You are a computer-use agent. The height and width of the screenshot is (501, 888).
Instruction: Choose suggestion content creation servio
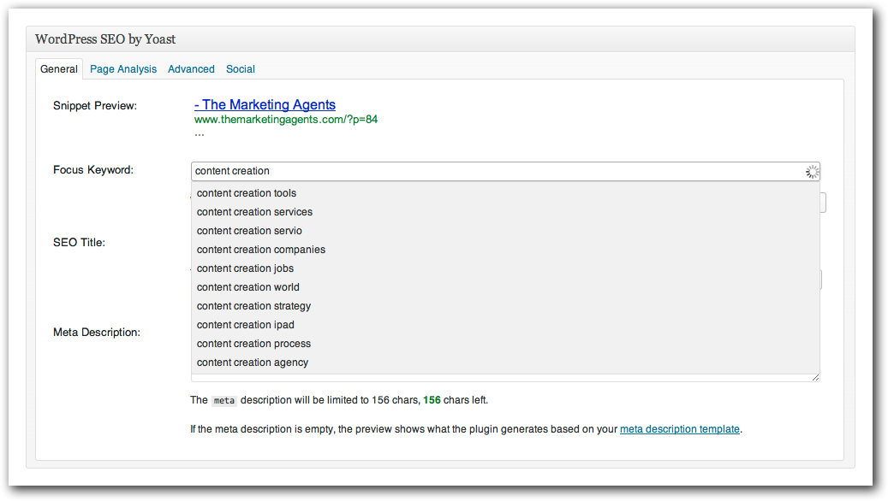coord(505,231)
